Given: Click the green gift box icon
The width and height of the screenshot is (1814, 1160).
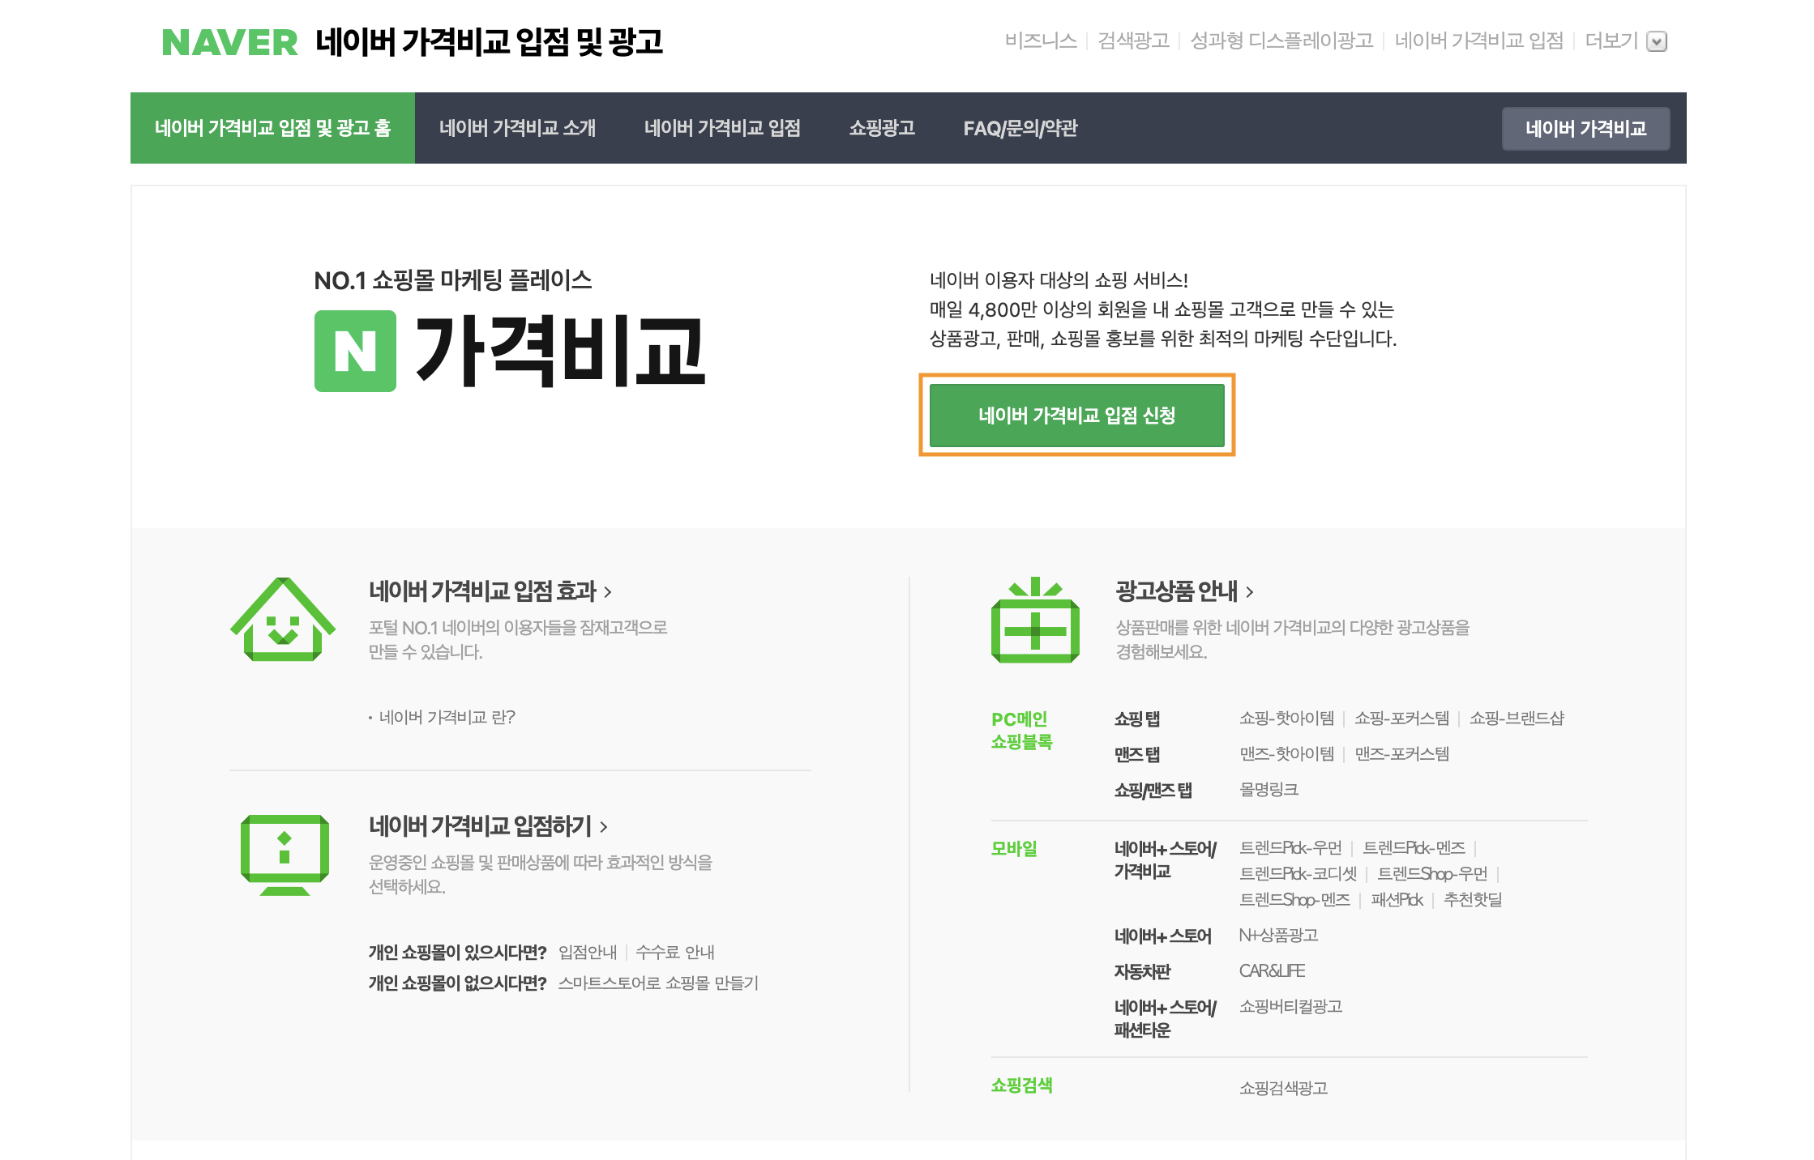Looking at the screenshot, I should pos(1035,620).
